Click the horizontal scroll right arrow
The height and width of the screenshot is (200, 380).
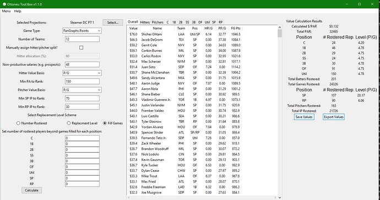pyautogui.click(x=275, y=198)
